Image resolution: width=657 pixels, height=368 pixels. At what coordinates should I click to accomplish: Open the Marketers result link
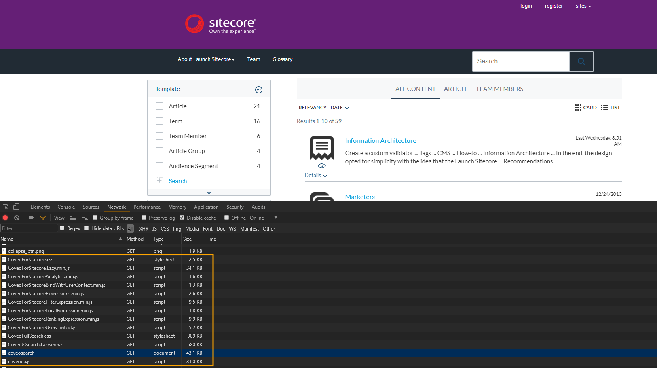click(360, 197)
